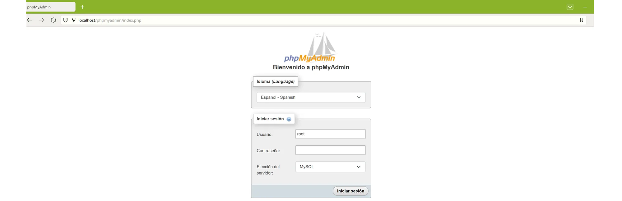Click the Usuario: field label
The width and height of the screenshot is (622, 201).
tap(264, 135)
